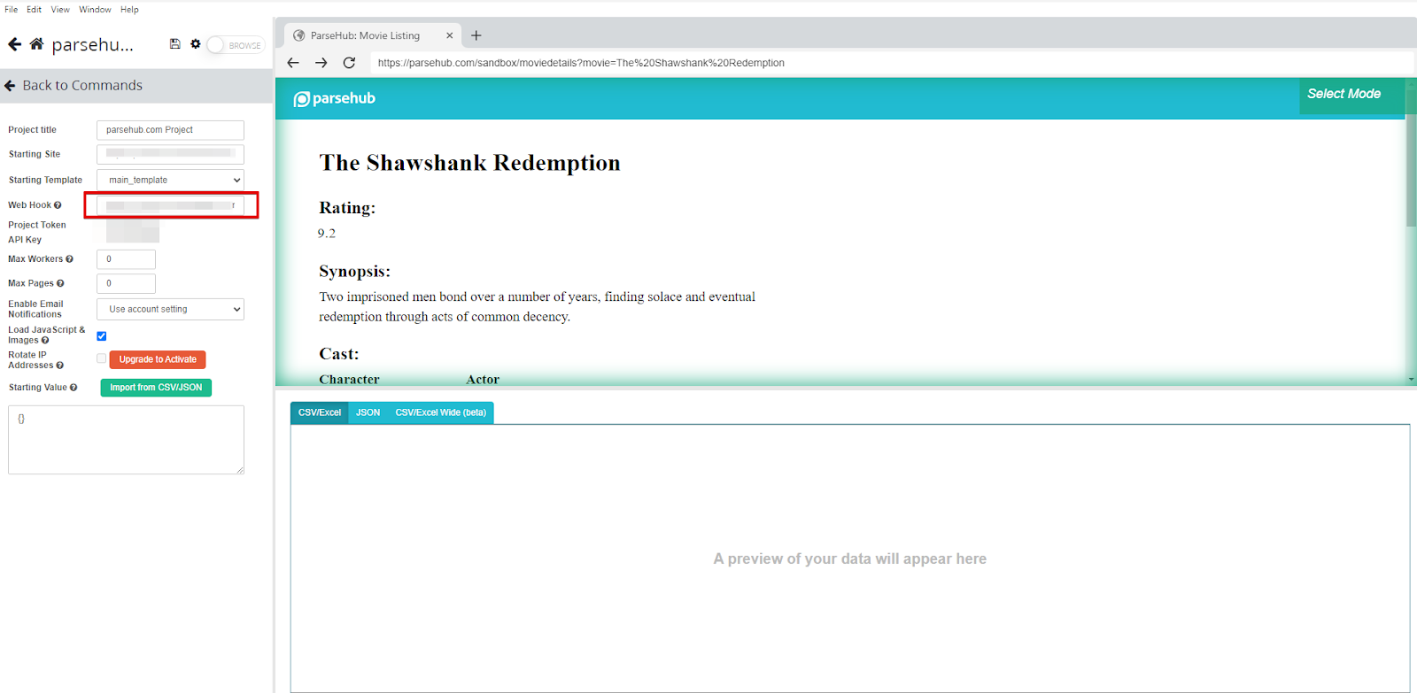Click the Character column header

[x=349, y=379]
